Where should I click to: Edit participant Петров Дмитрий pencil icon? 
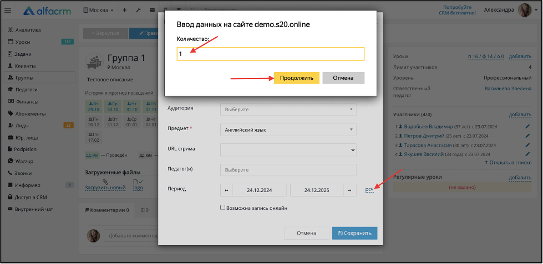[528, 136]
